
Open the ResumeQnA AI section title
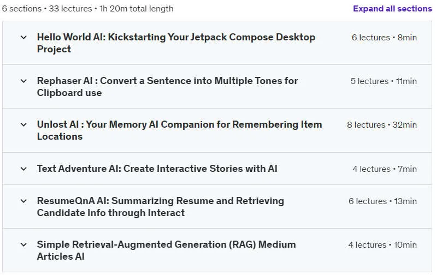coord(161,207)
